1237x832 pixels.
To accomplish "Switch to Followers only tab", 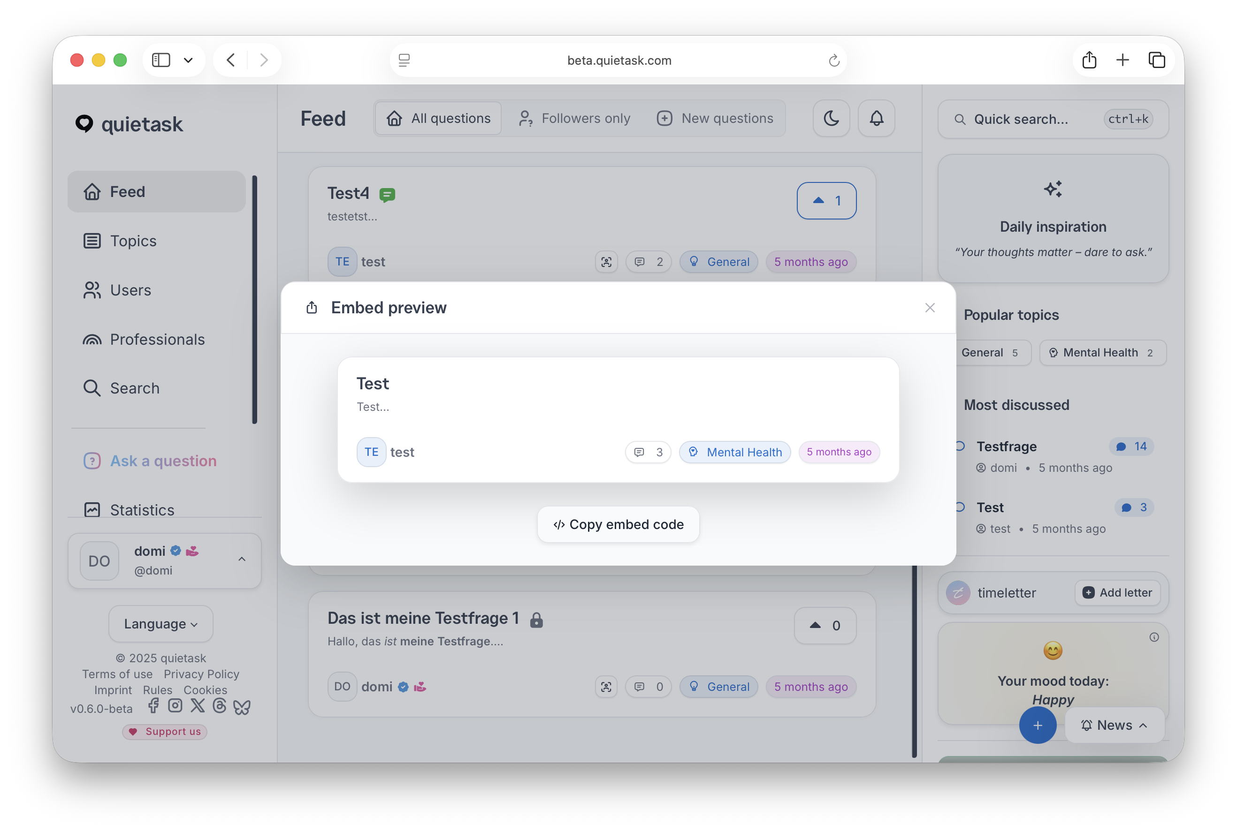I will coord(574,118).
